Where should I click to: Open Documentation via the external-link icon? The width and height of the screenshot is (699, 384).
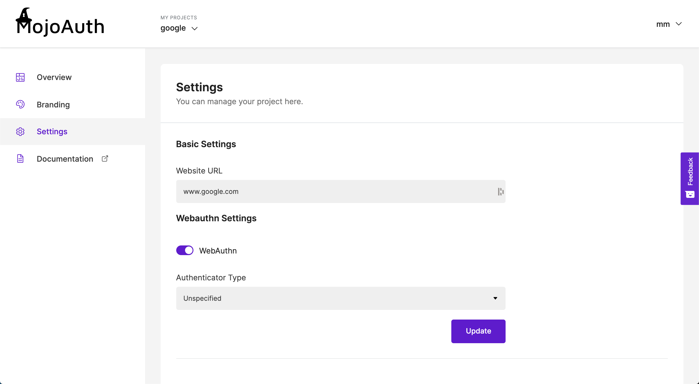click(x=105, y=158)
